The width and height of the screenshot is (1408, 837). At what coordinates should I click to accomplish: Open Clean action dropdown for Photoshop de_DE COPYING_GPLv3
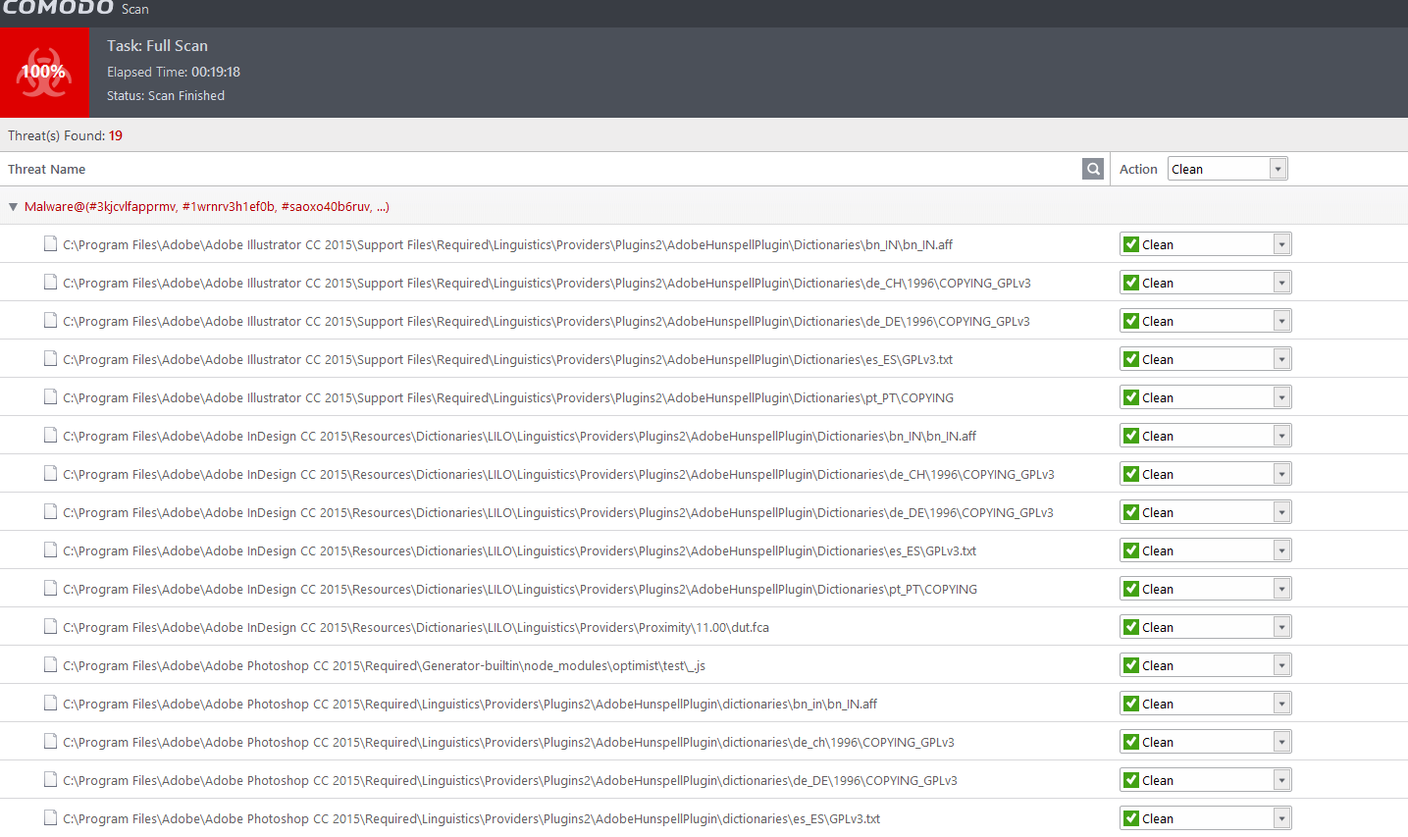(x=1206, y=780)
